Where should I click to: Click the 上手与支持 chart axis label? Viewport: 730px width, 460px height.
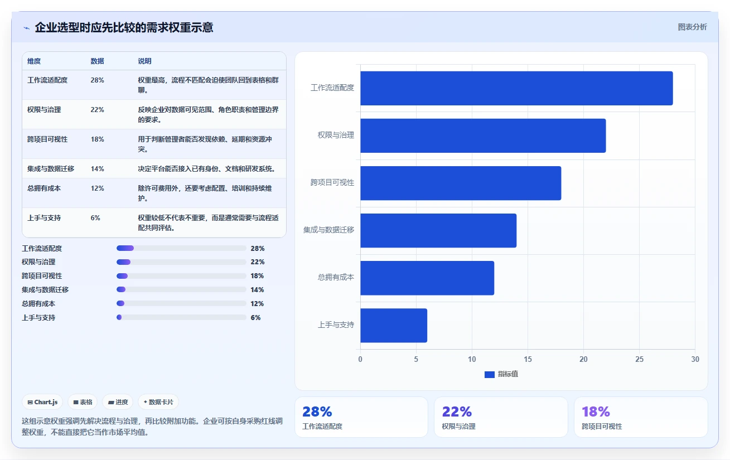coord(336,325)
